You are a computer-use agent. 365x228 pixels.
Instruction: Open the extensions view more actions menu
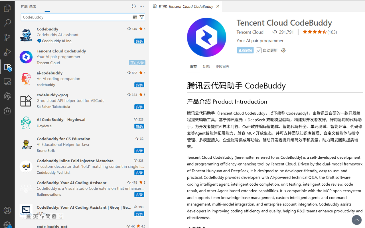pos(142,6)
